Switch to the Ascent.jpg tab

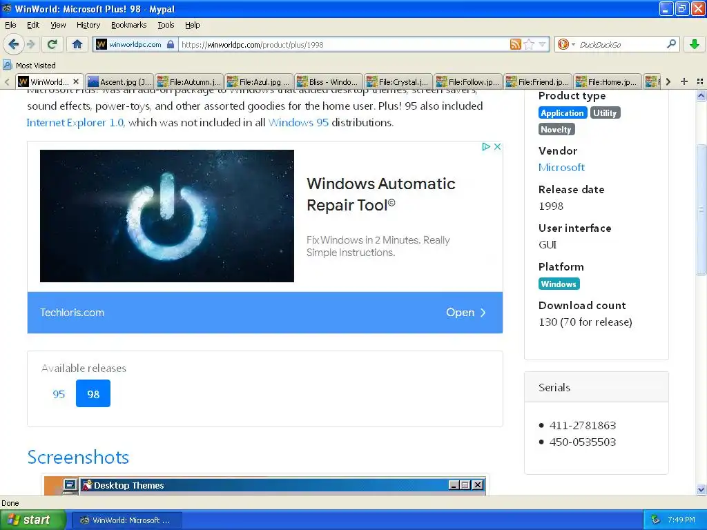pyautogui.click(x=119, y=82)
